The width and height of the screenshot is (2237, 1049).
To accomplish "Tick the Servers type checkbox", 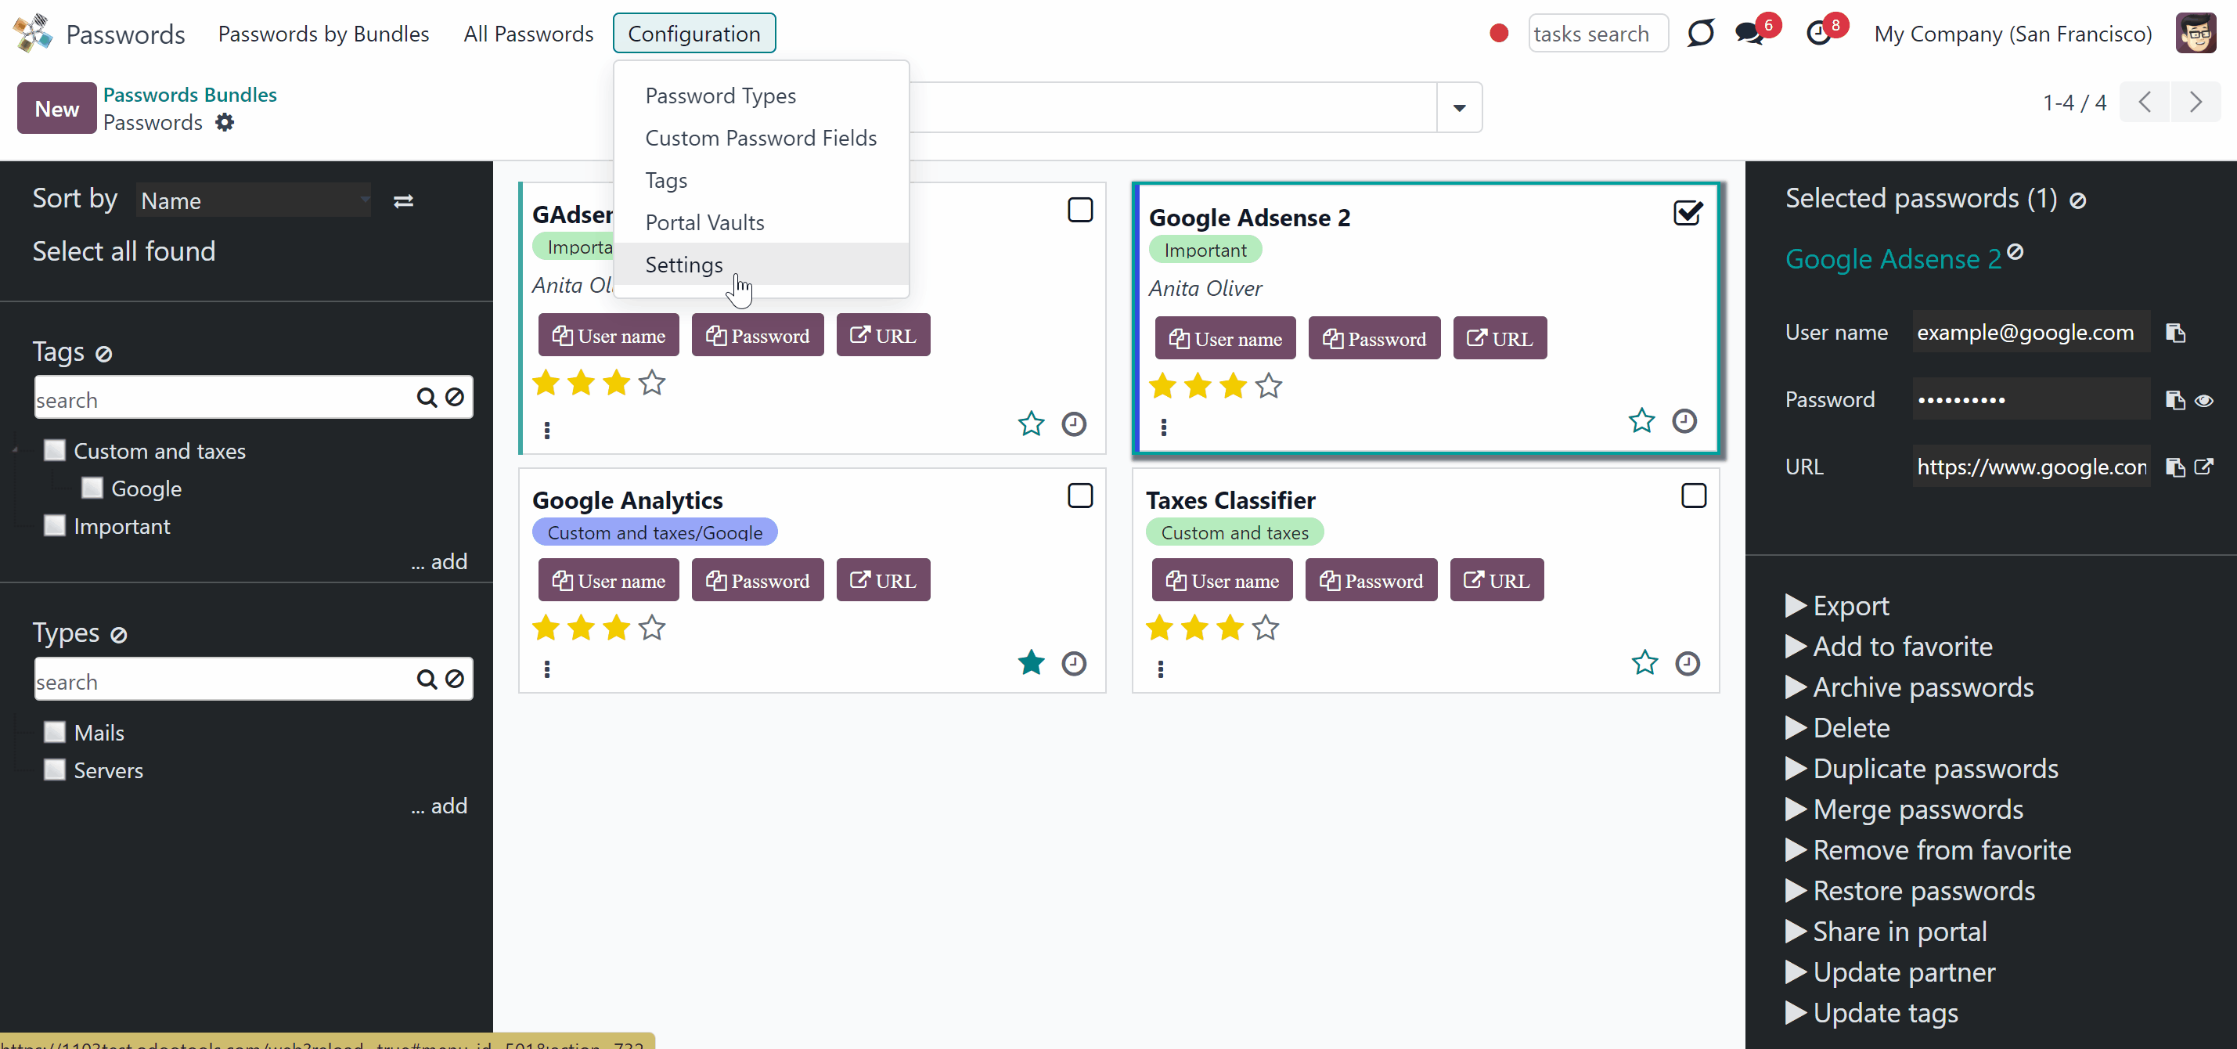I will pos(55,770).
